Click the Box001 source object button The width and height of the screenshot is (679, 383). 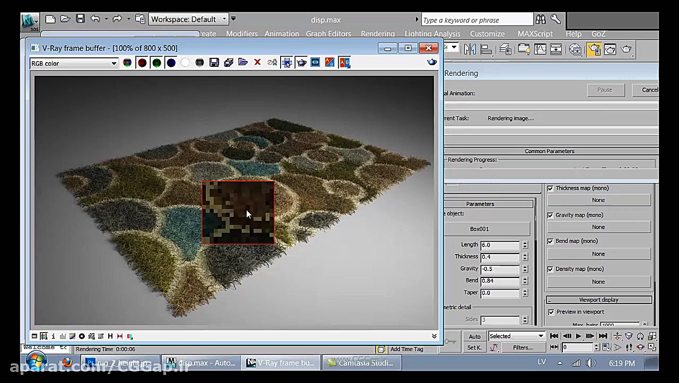pyautogui.click(x=480, y=229)
